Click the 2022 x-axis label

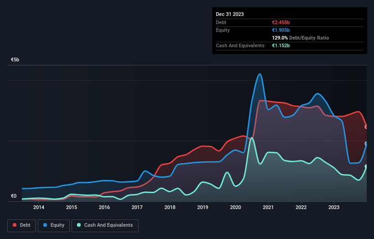click(301, 207)
